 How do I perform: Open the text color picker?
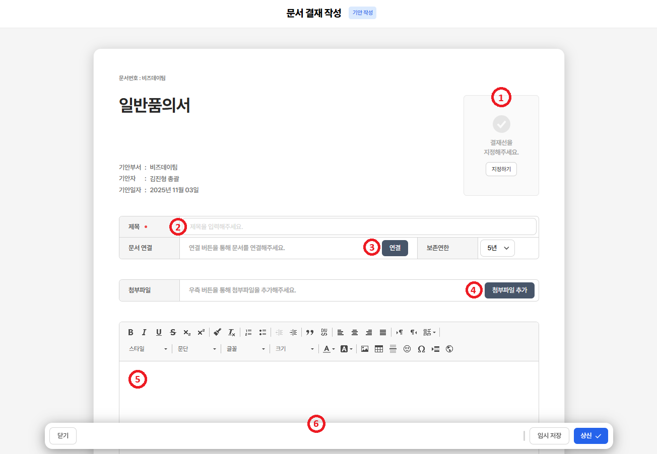pos(328,349)
